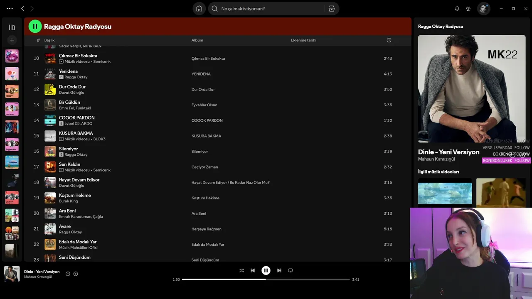Sort by Albüm column header
532x299 pixels.
pos(197,40)
